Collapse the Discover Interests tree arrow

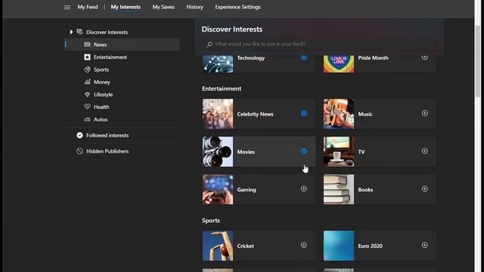pos(71,32)
